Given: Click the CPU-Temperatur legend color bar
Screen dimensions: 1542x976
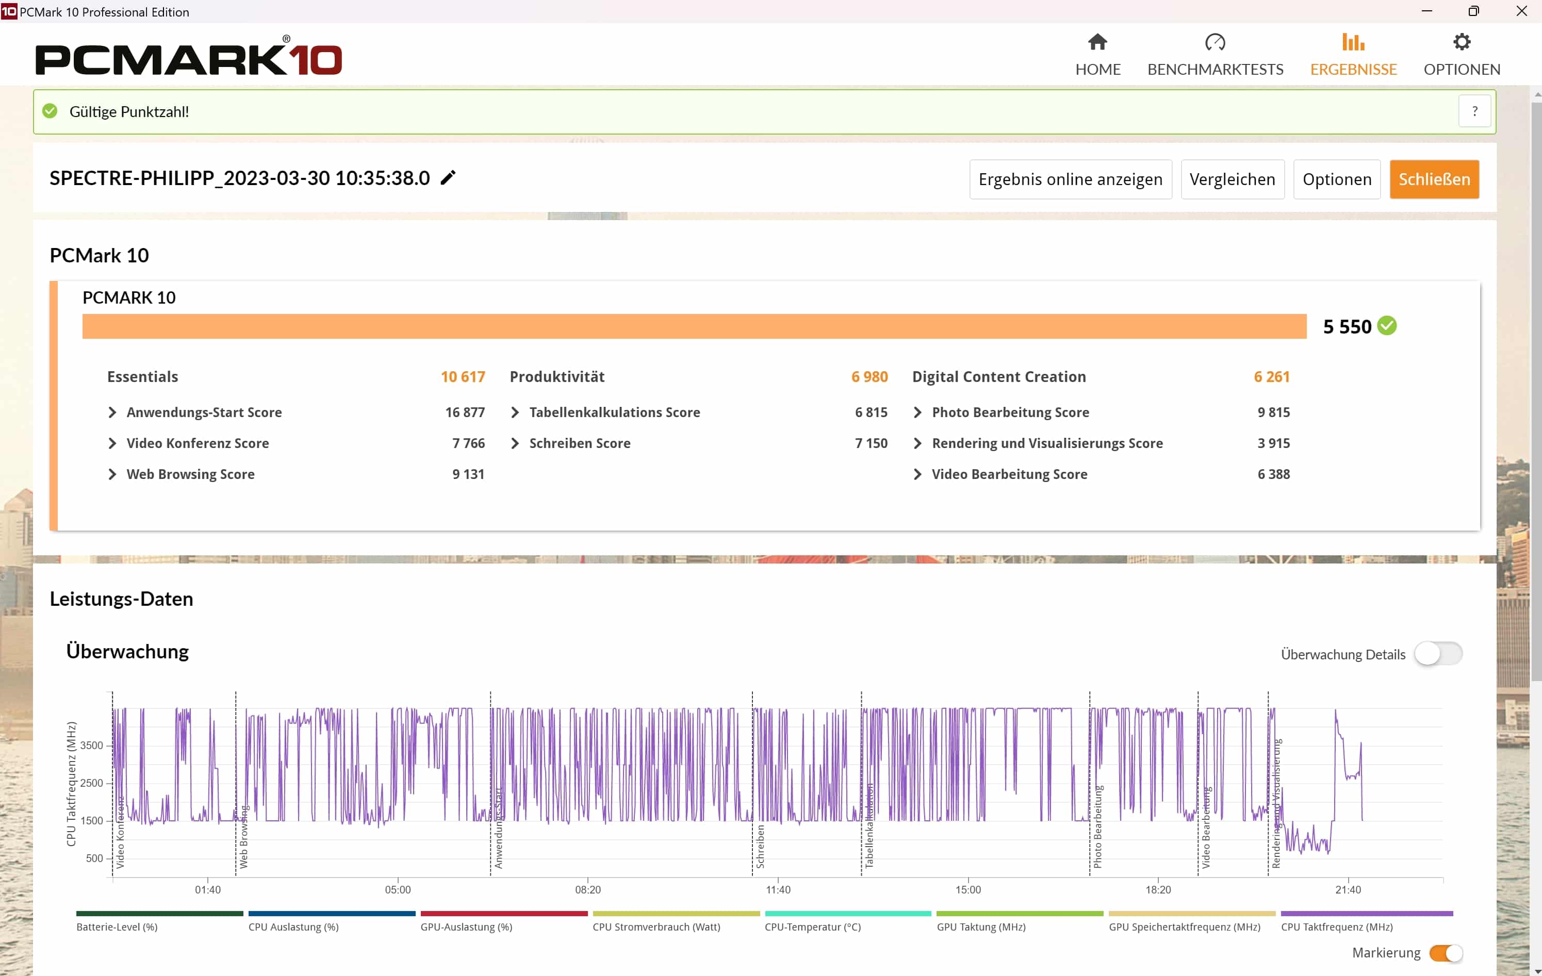Looking at the screenshot, I should coord(847,913).
